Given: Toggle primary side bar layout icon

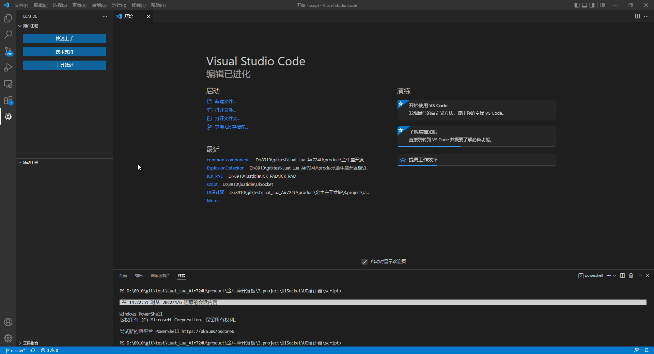Looking at the screenshot, I should (577, 5).
